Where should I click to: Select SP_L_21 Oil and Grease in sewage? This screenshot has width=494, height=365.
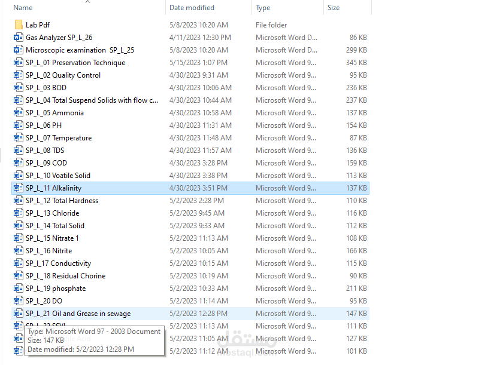[78, 314]
